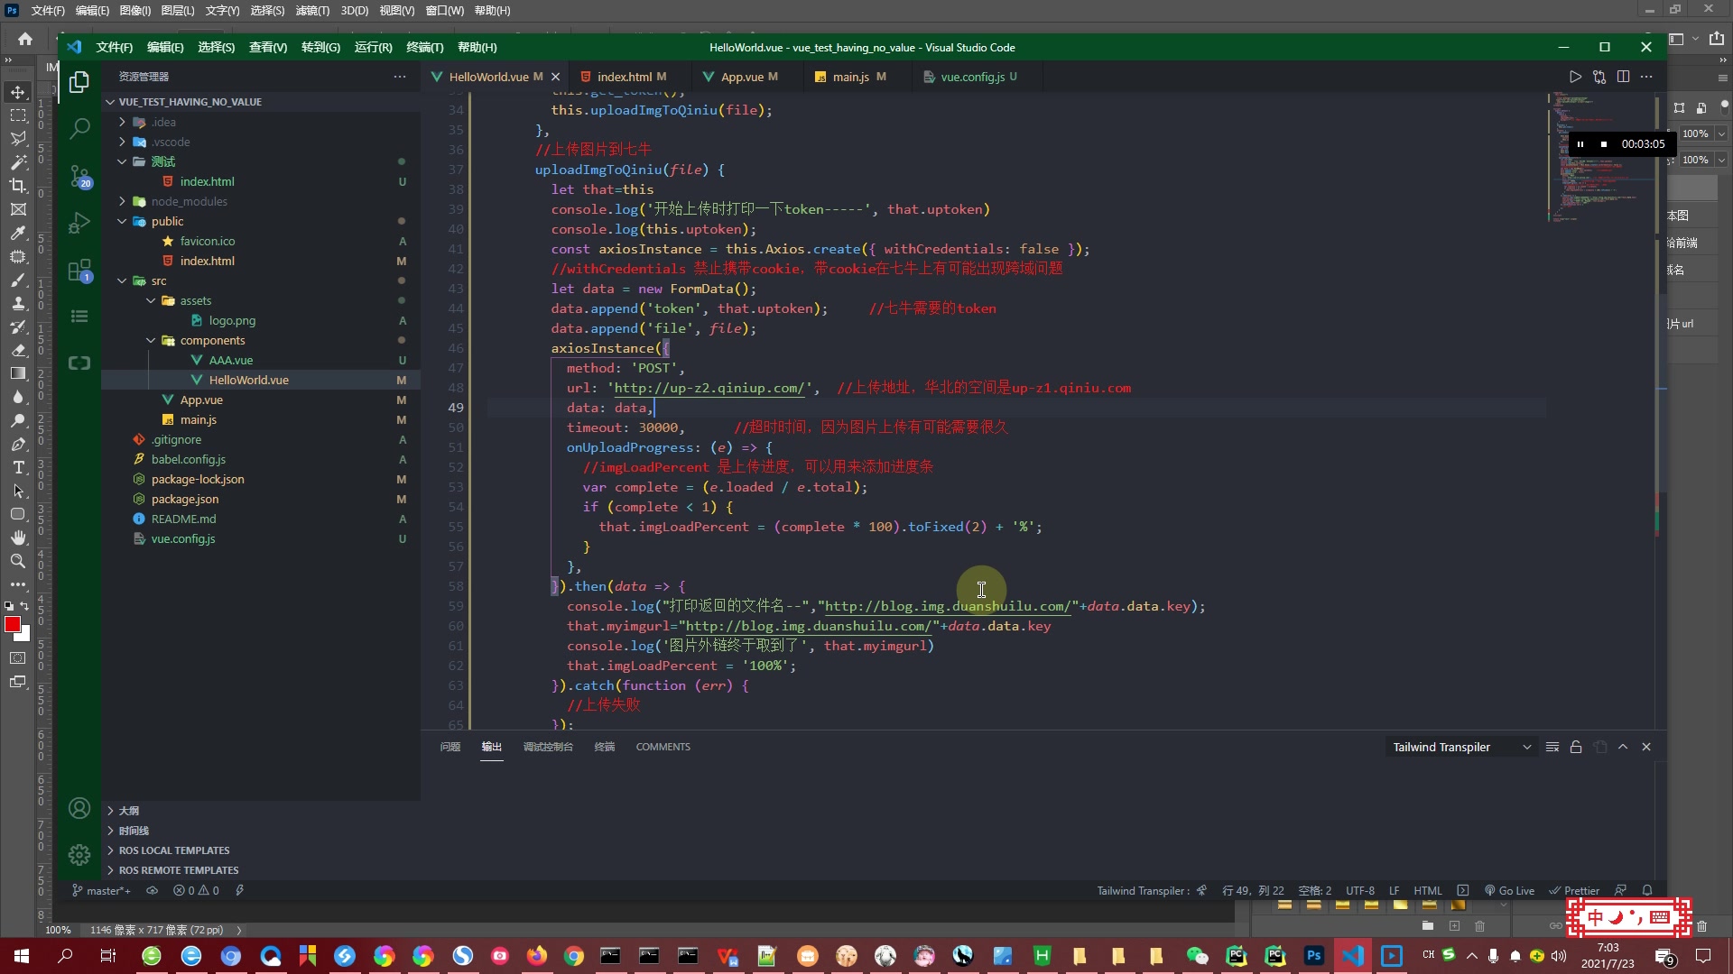Open the Explorer view in VS Code activity bar
The height and width of the screenshot is (974, 1733).
click(x=79, y=82)
